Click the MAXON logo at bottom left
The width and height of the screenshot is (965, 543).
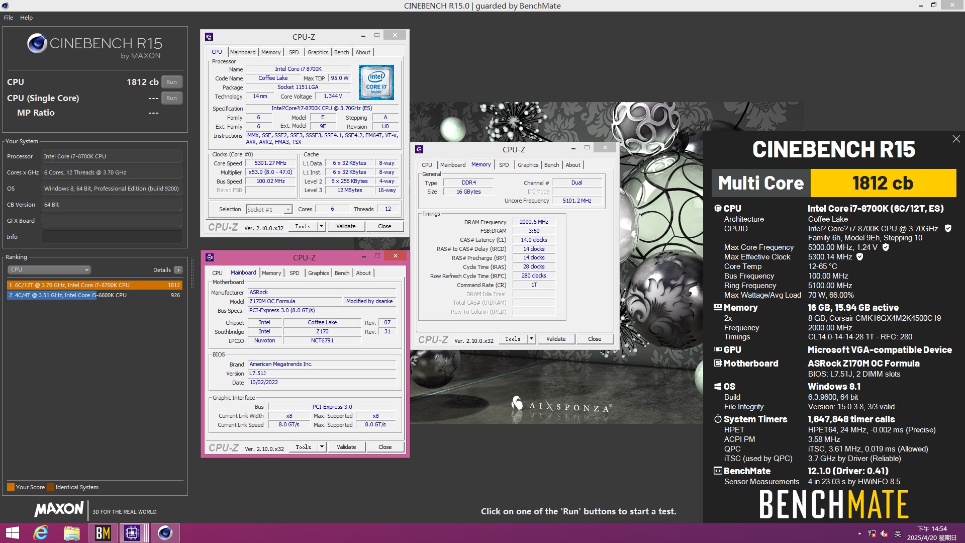pyautogui.click(x=59, y=509)
